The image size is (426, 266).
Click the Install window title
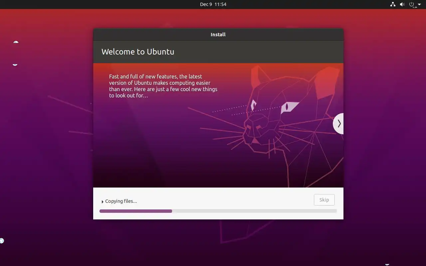(218, 35)
